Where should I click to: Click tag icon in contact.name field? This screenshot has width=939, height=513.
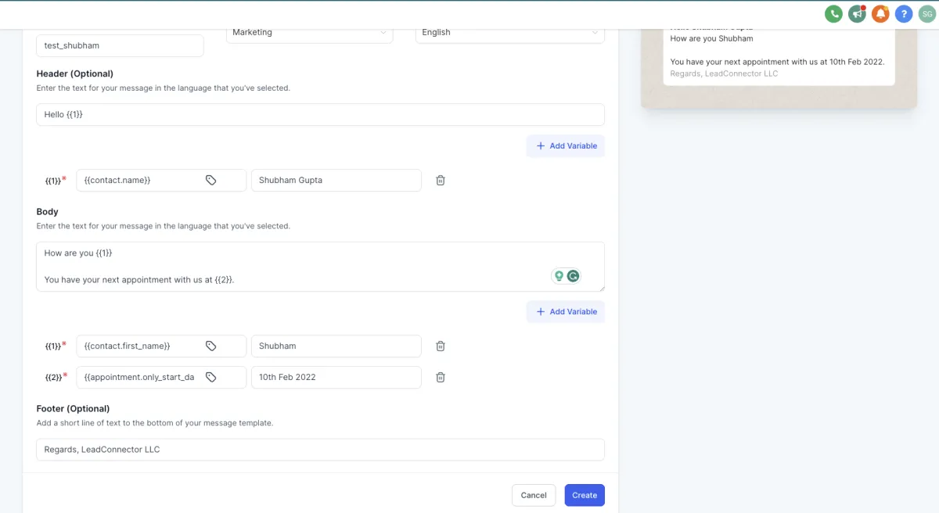tap(211, 180)
